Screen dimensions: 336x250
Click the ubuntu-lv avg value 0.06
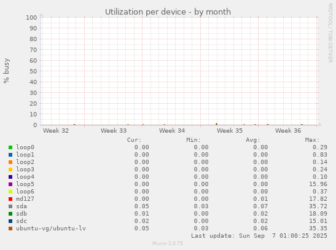coord(260,229)
